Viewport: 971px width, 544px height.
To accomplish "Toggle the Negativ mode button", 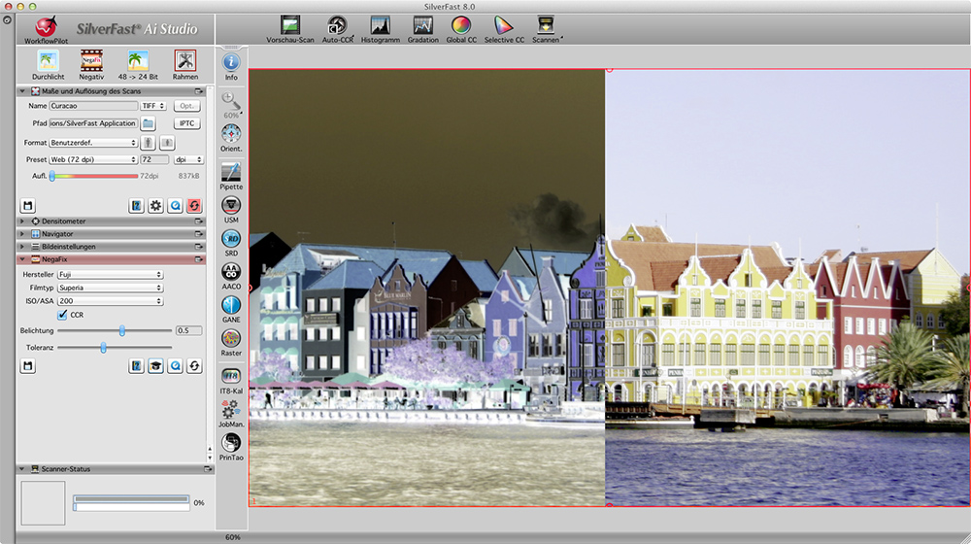I will [x=91, y=62].
